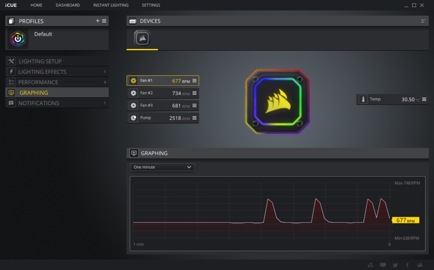Click the 30.50 °C temperature value

pyautogui.click(x=411, y=99)
